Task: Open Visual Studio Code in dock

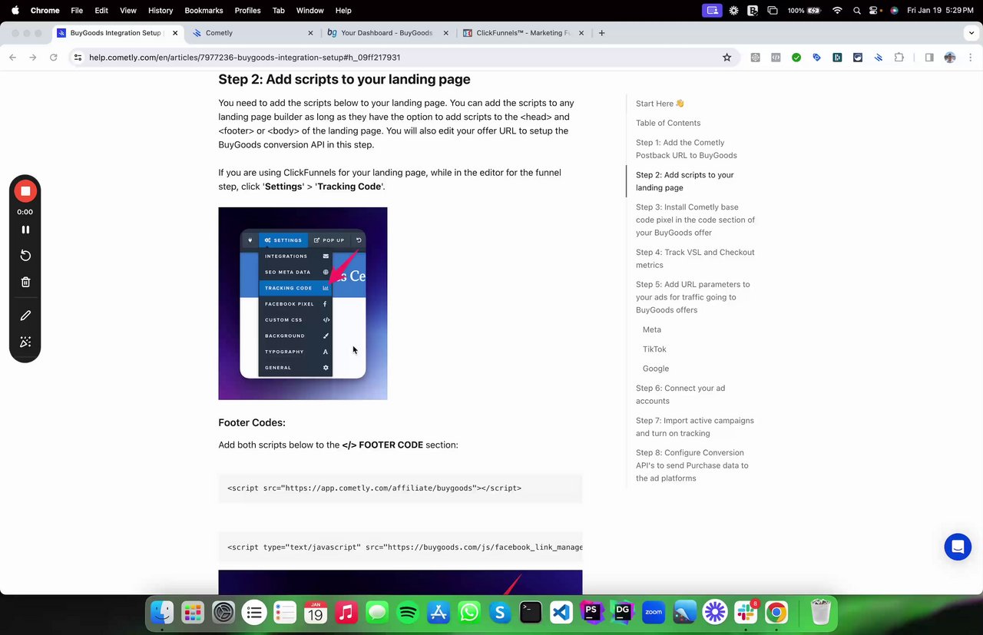Action: click(561, 612)
